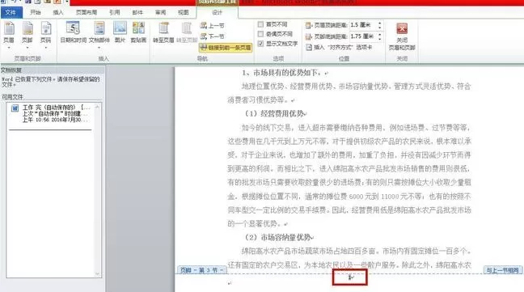
Task: Increase the 1.75 厘米 footer distance spinner
Action: point(379,35)
